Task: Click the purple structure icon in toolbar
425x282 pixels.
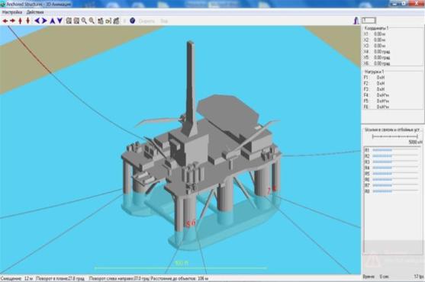Action: (356, 21)
